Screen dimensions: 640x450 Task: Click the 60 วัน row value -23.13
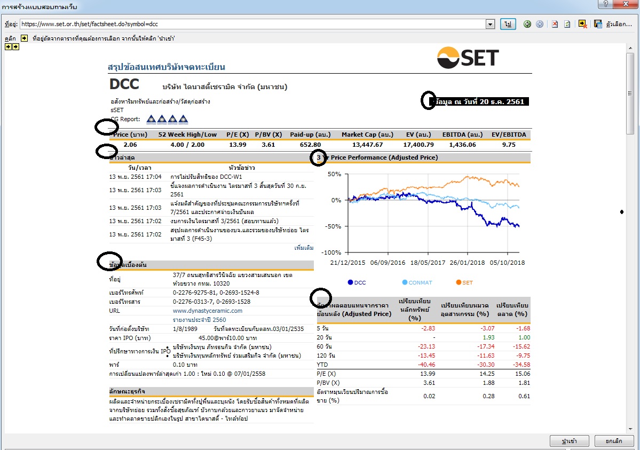(x=426, y=346)
